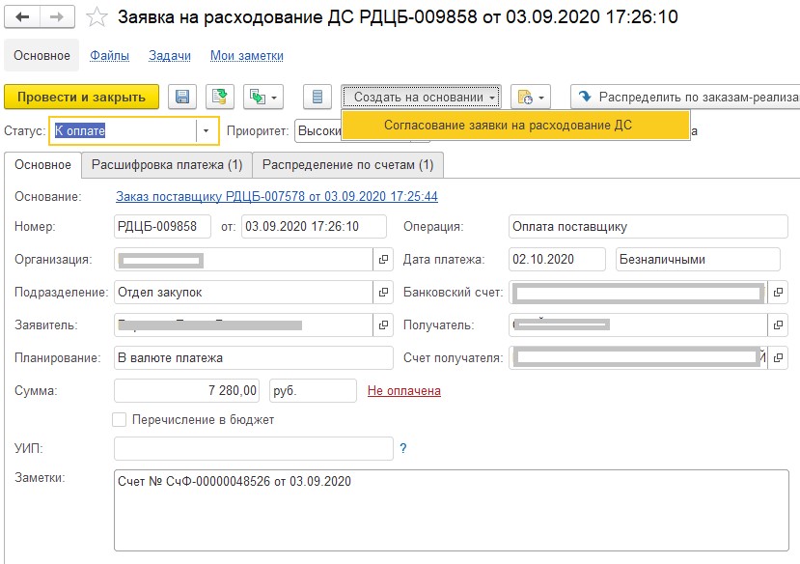Click currency field руб.

click(313, 390)
